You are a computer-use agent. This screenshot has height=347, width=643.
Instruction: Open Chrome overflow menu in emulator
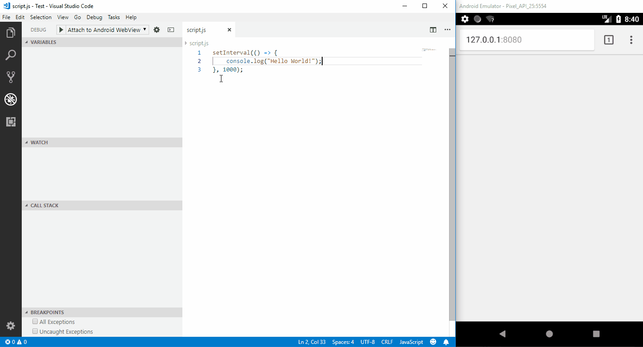631,40
